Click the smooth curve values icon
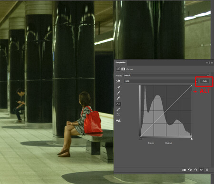 (118, 115)
